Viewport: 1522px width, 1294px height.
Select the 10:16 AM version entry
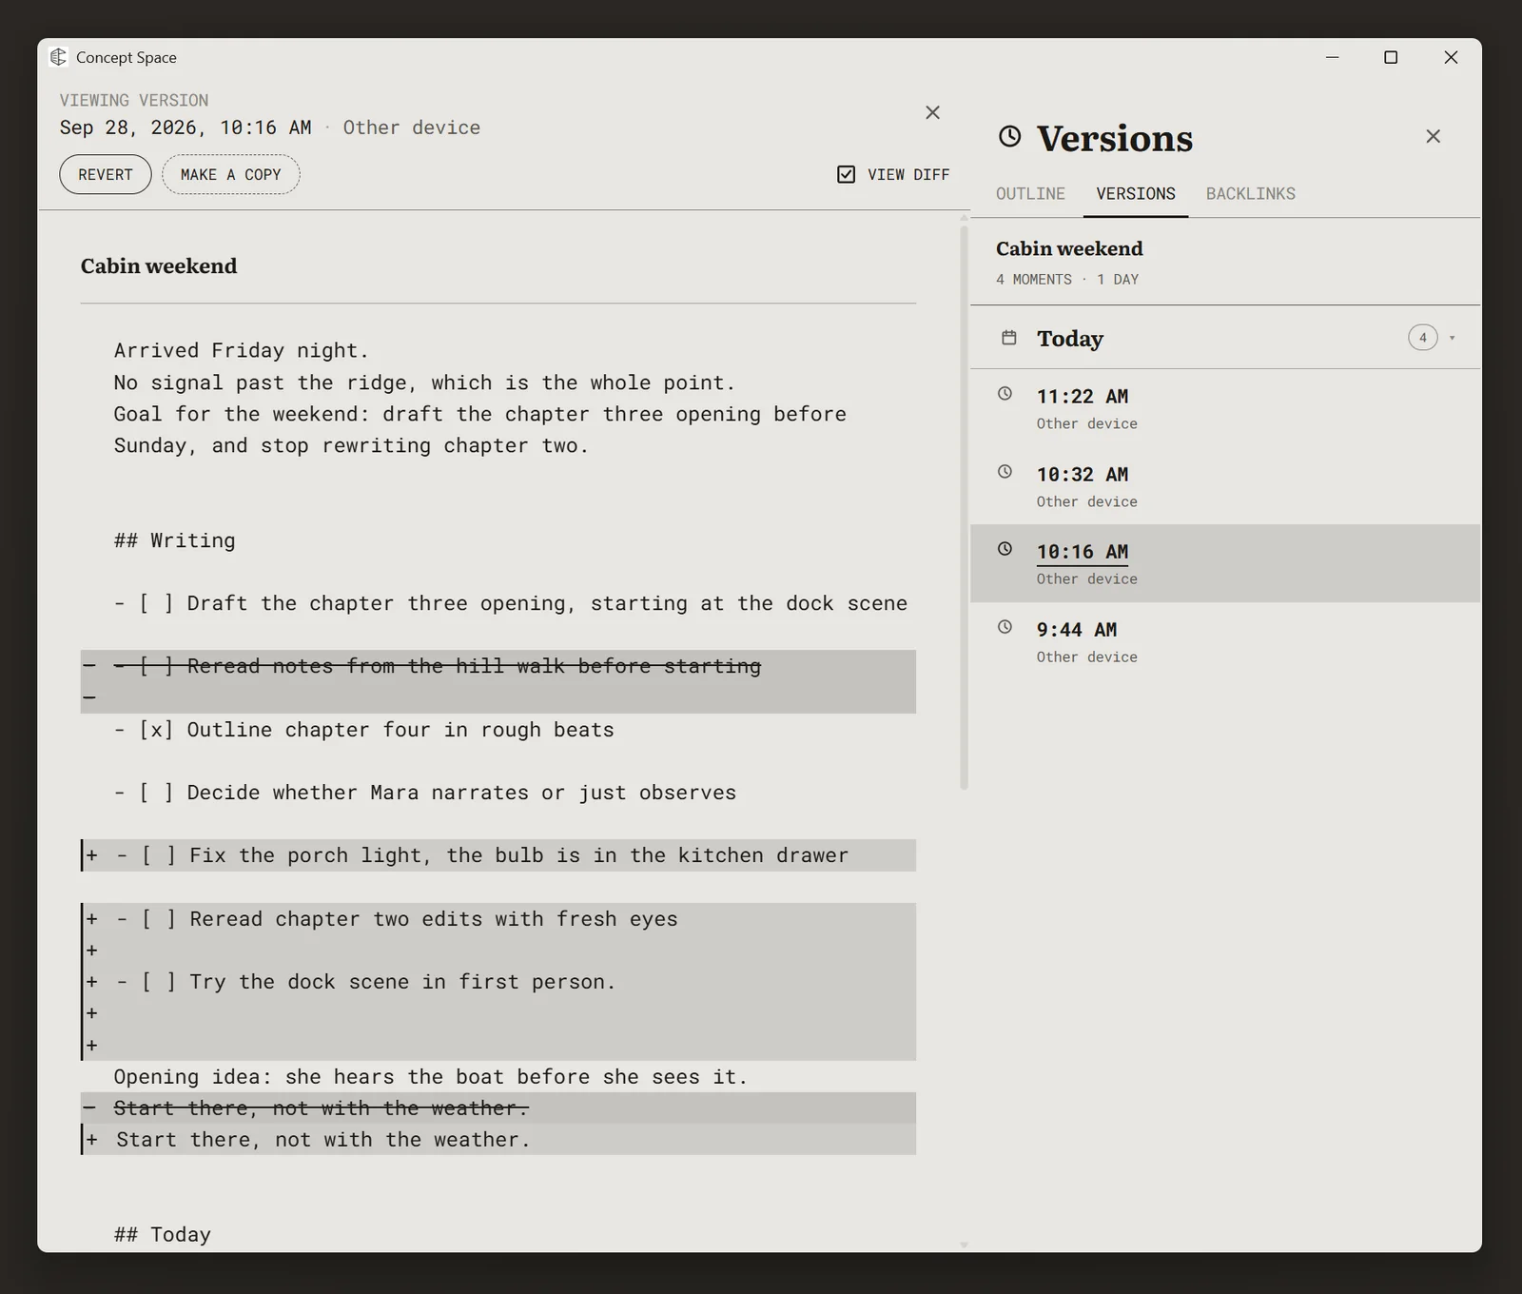click(x=1225, y=563)
